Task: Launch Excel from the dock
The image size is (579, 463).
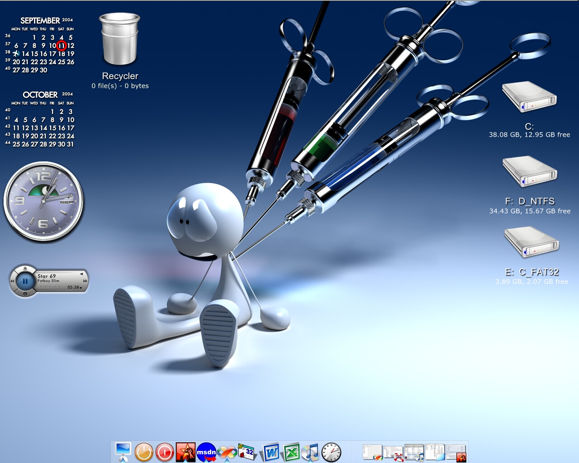Action: pos(291,452)
